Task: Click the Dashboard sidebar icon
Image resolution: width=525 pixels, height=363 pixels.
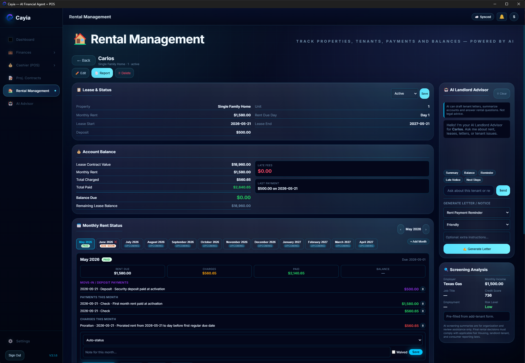Action: point(10,39)
